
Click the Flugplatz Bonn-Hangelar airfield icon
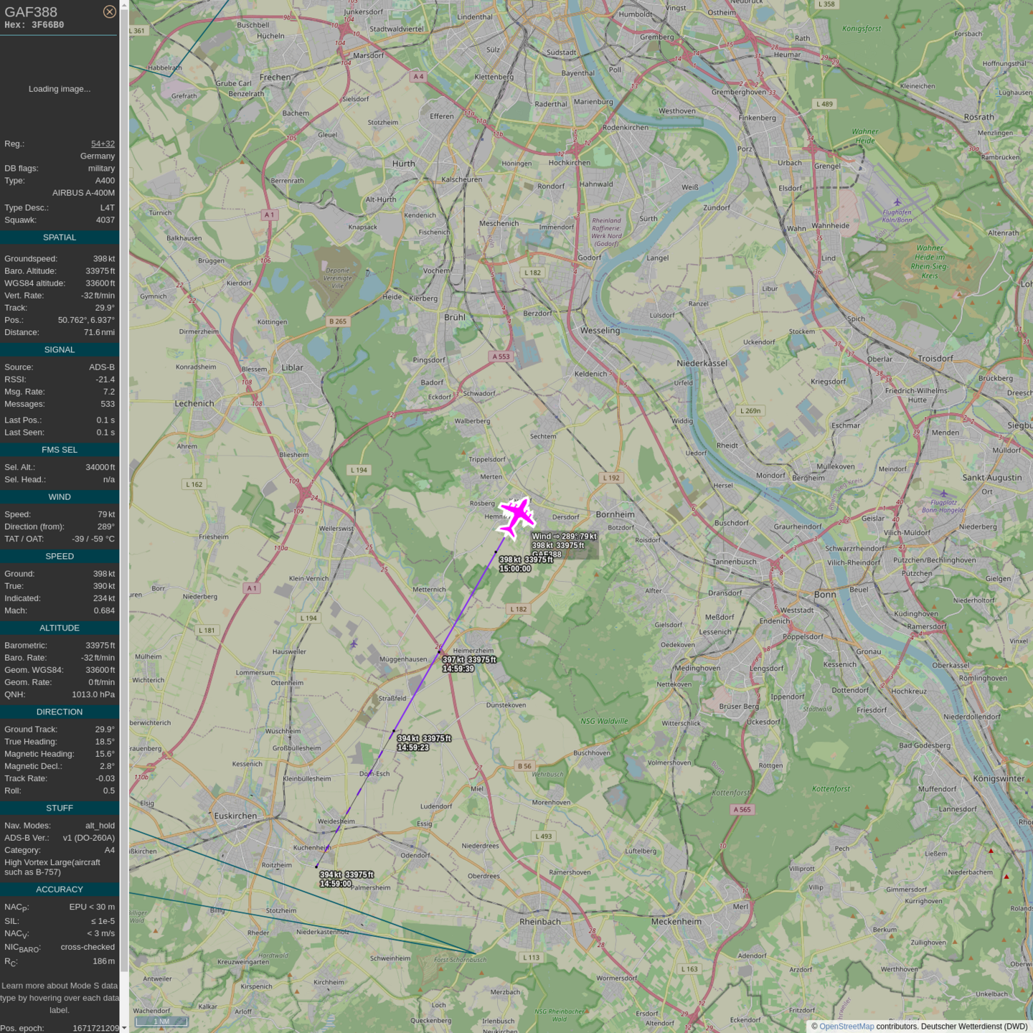click(943, 494)
